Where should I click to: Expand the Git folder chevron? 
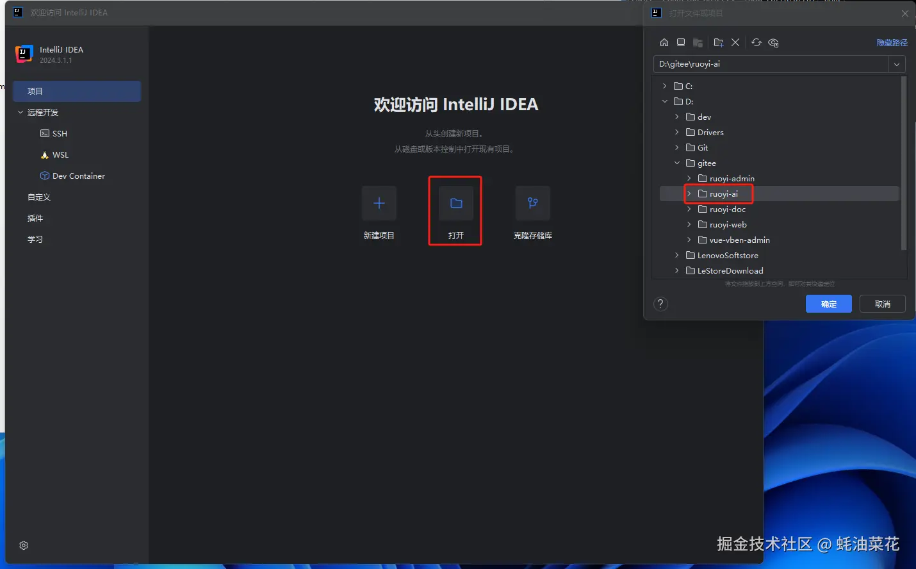point(676,147)
